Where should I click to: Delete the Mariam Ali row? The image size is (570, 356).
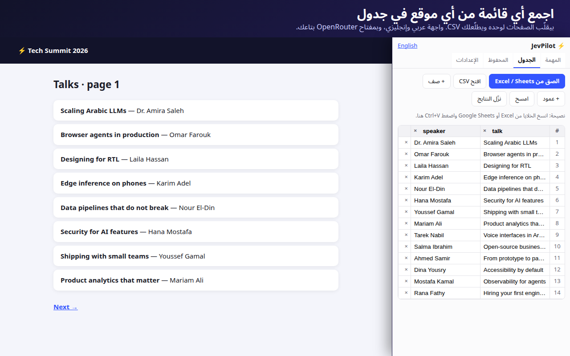pyautogui.click(x=406, y=223)
